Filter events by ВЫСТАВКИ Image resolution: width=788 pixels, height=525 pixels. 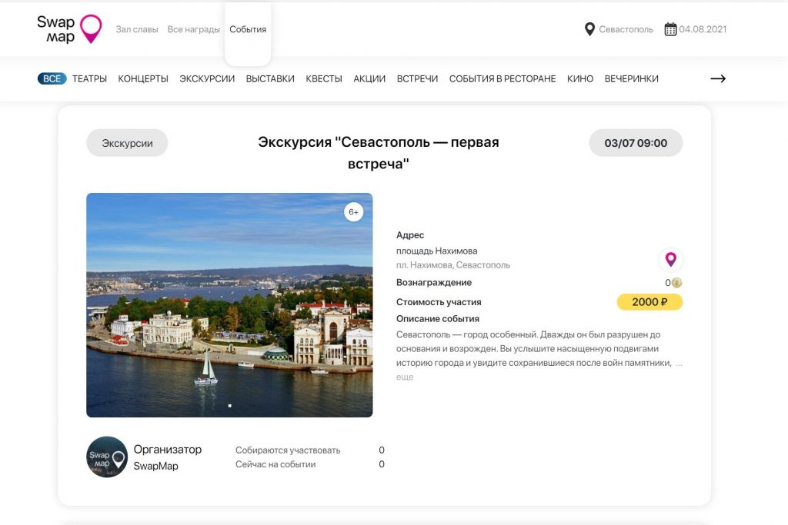coord(270,79)
